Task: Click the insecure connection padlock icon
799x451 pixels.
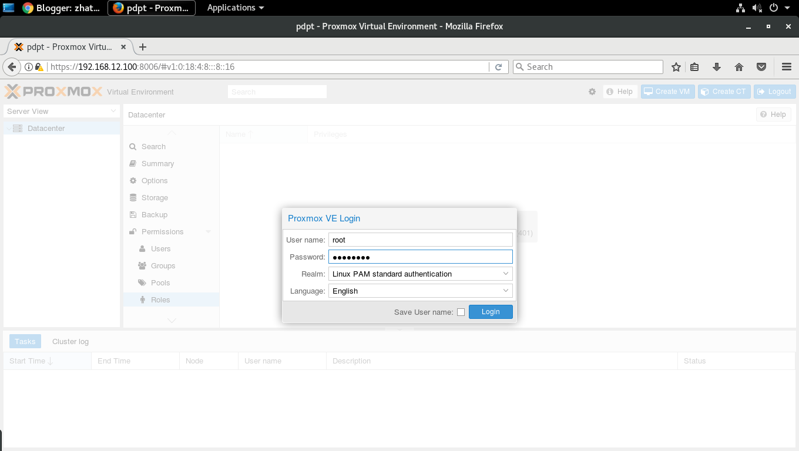Action: tap(38, 67)
